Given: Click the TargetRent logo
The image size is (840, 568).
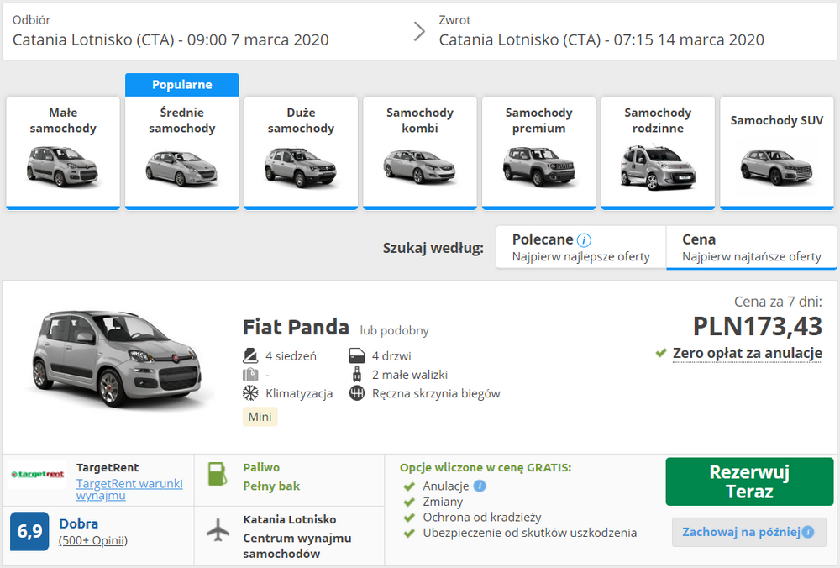Looking at the screenshot, I should (38, 474).
